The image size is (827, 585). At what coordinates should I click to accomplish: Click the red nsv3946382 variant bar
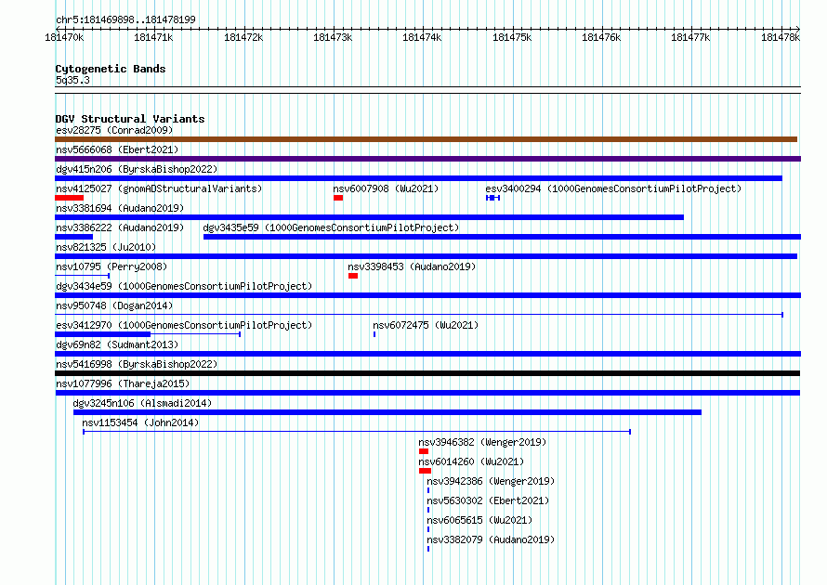click(424, 451)
